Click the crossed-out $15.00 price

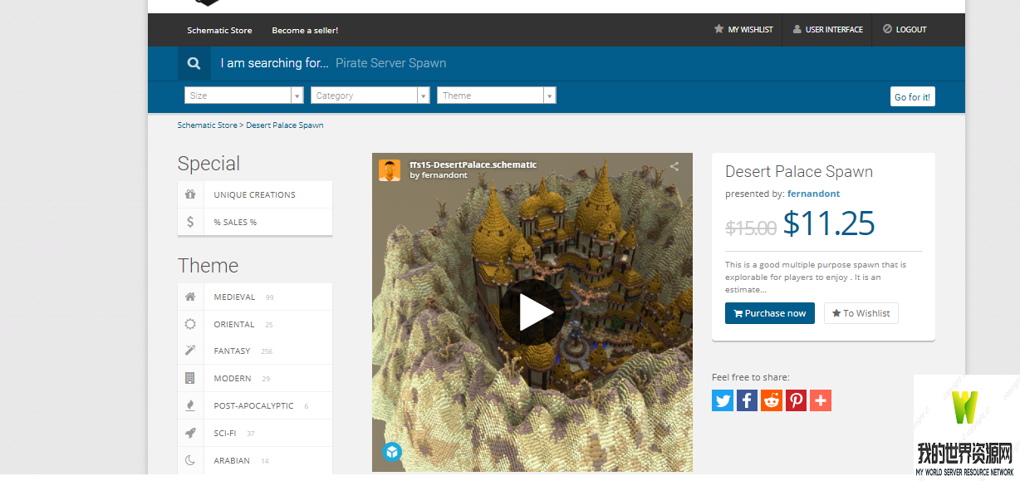click(751, 228)
